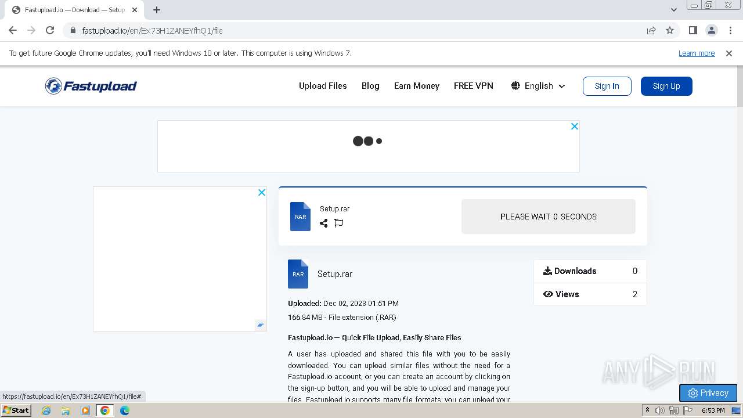Image resolution: width=743 pixels, height=418 pixels.
Task: Launch Microsoft Edge from taskbar
Action: pyautogui.click(x=125, y=410)
